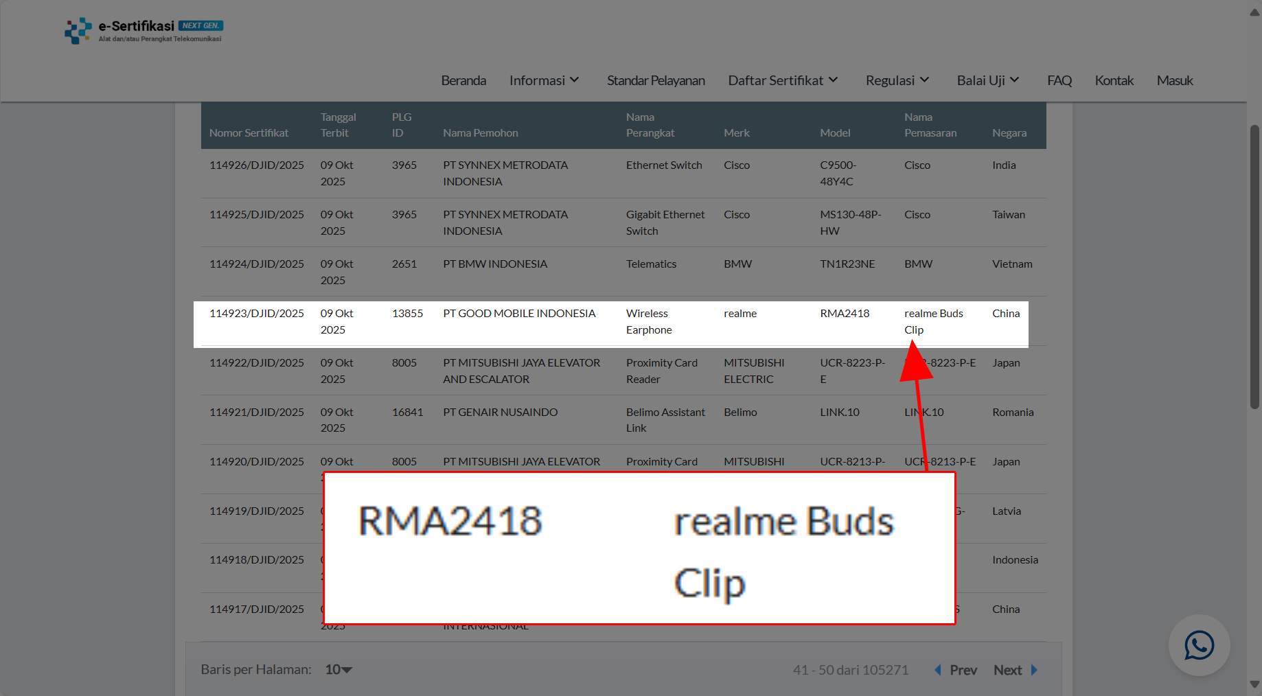
Task: Select certificate 114924/DJID/2025
Action: (257, 264)
